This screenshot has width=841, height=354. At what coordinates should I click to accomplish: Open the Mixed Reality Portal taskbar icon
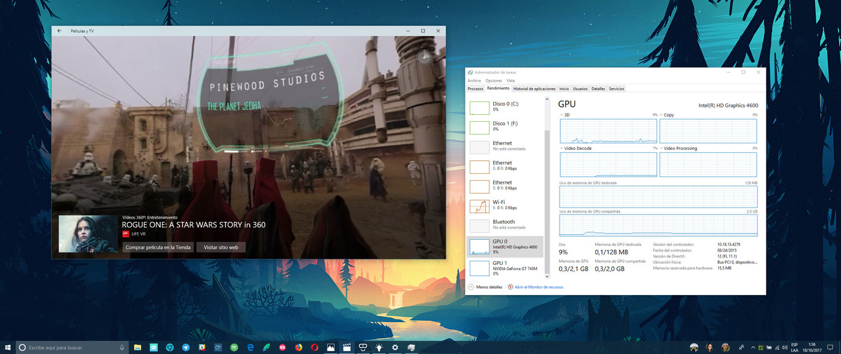click(363, 347)
